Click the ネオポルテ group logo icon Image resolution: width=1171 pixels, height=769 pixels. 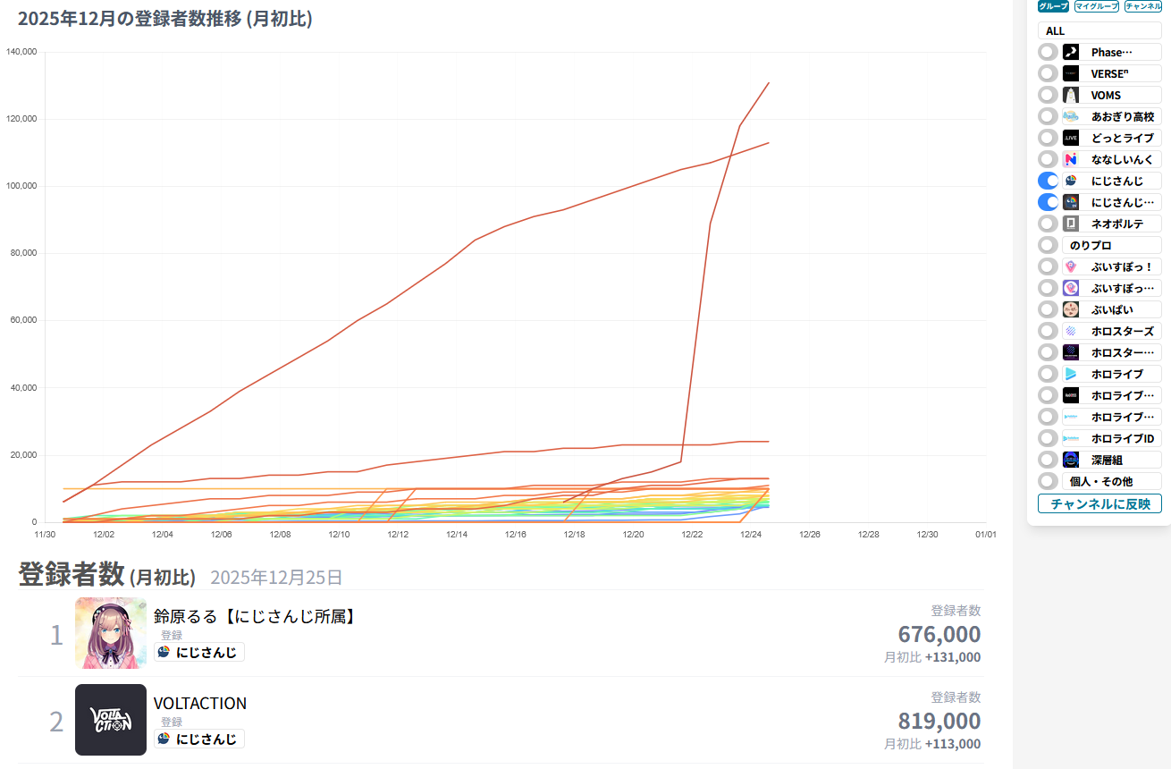point(1071,224)
